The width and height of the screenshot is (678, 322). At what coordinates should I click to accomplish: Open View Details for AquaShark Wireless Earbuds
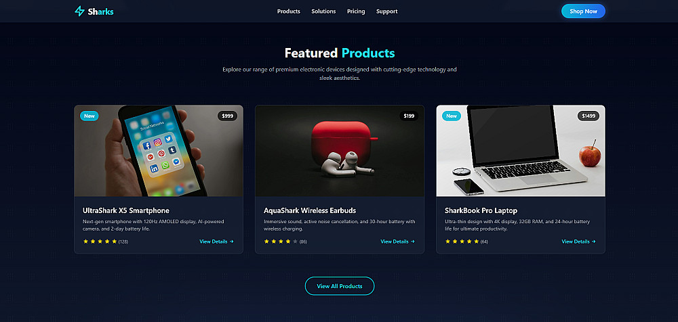click(x=398, y=241)
